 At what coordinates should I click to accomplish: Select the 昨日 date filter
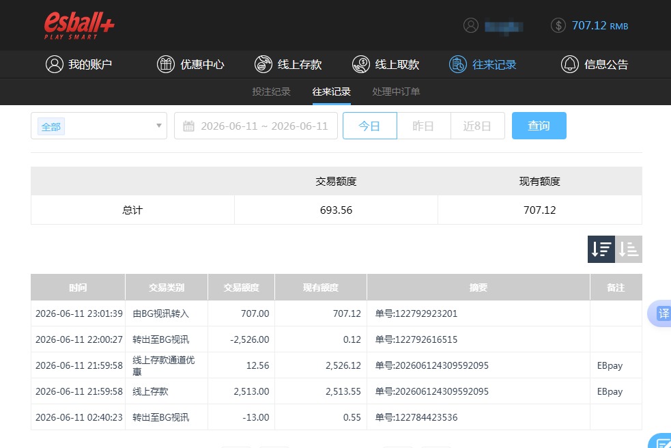[424, 126]
